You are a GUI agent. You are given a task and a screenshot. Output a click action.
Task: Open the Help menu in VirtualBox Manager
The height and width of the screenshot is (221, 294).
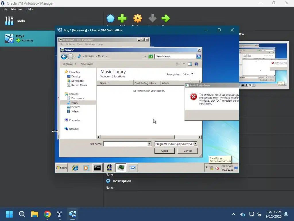30,9
